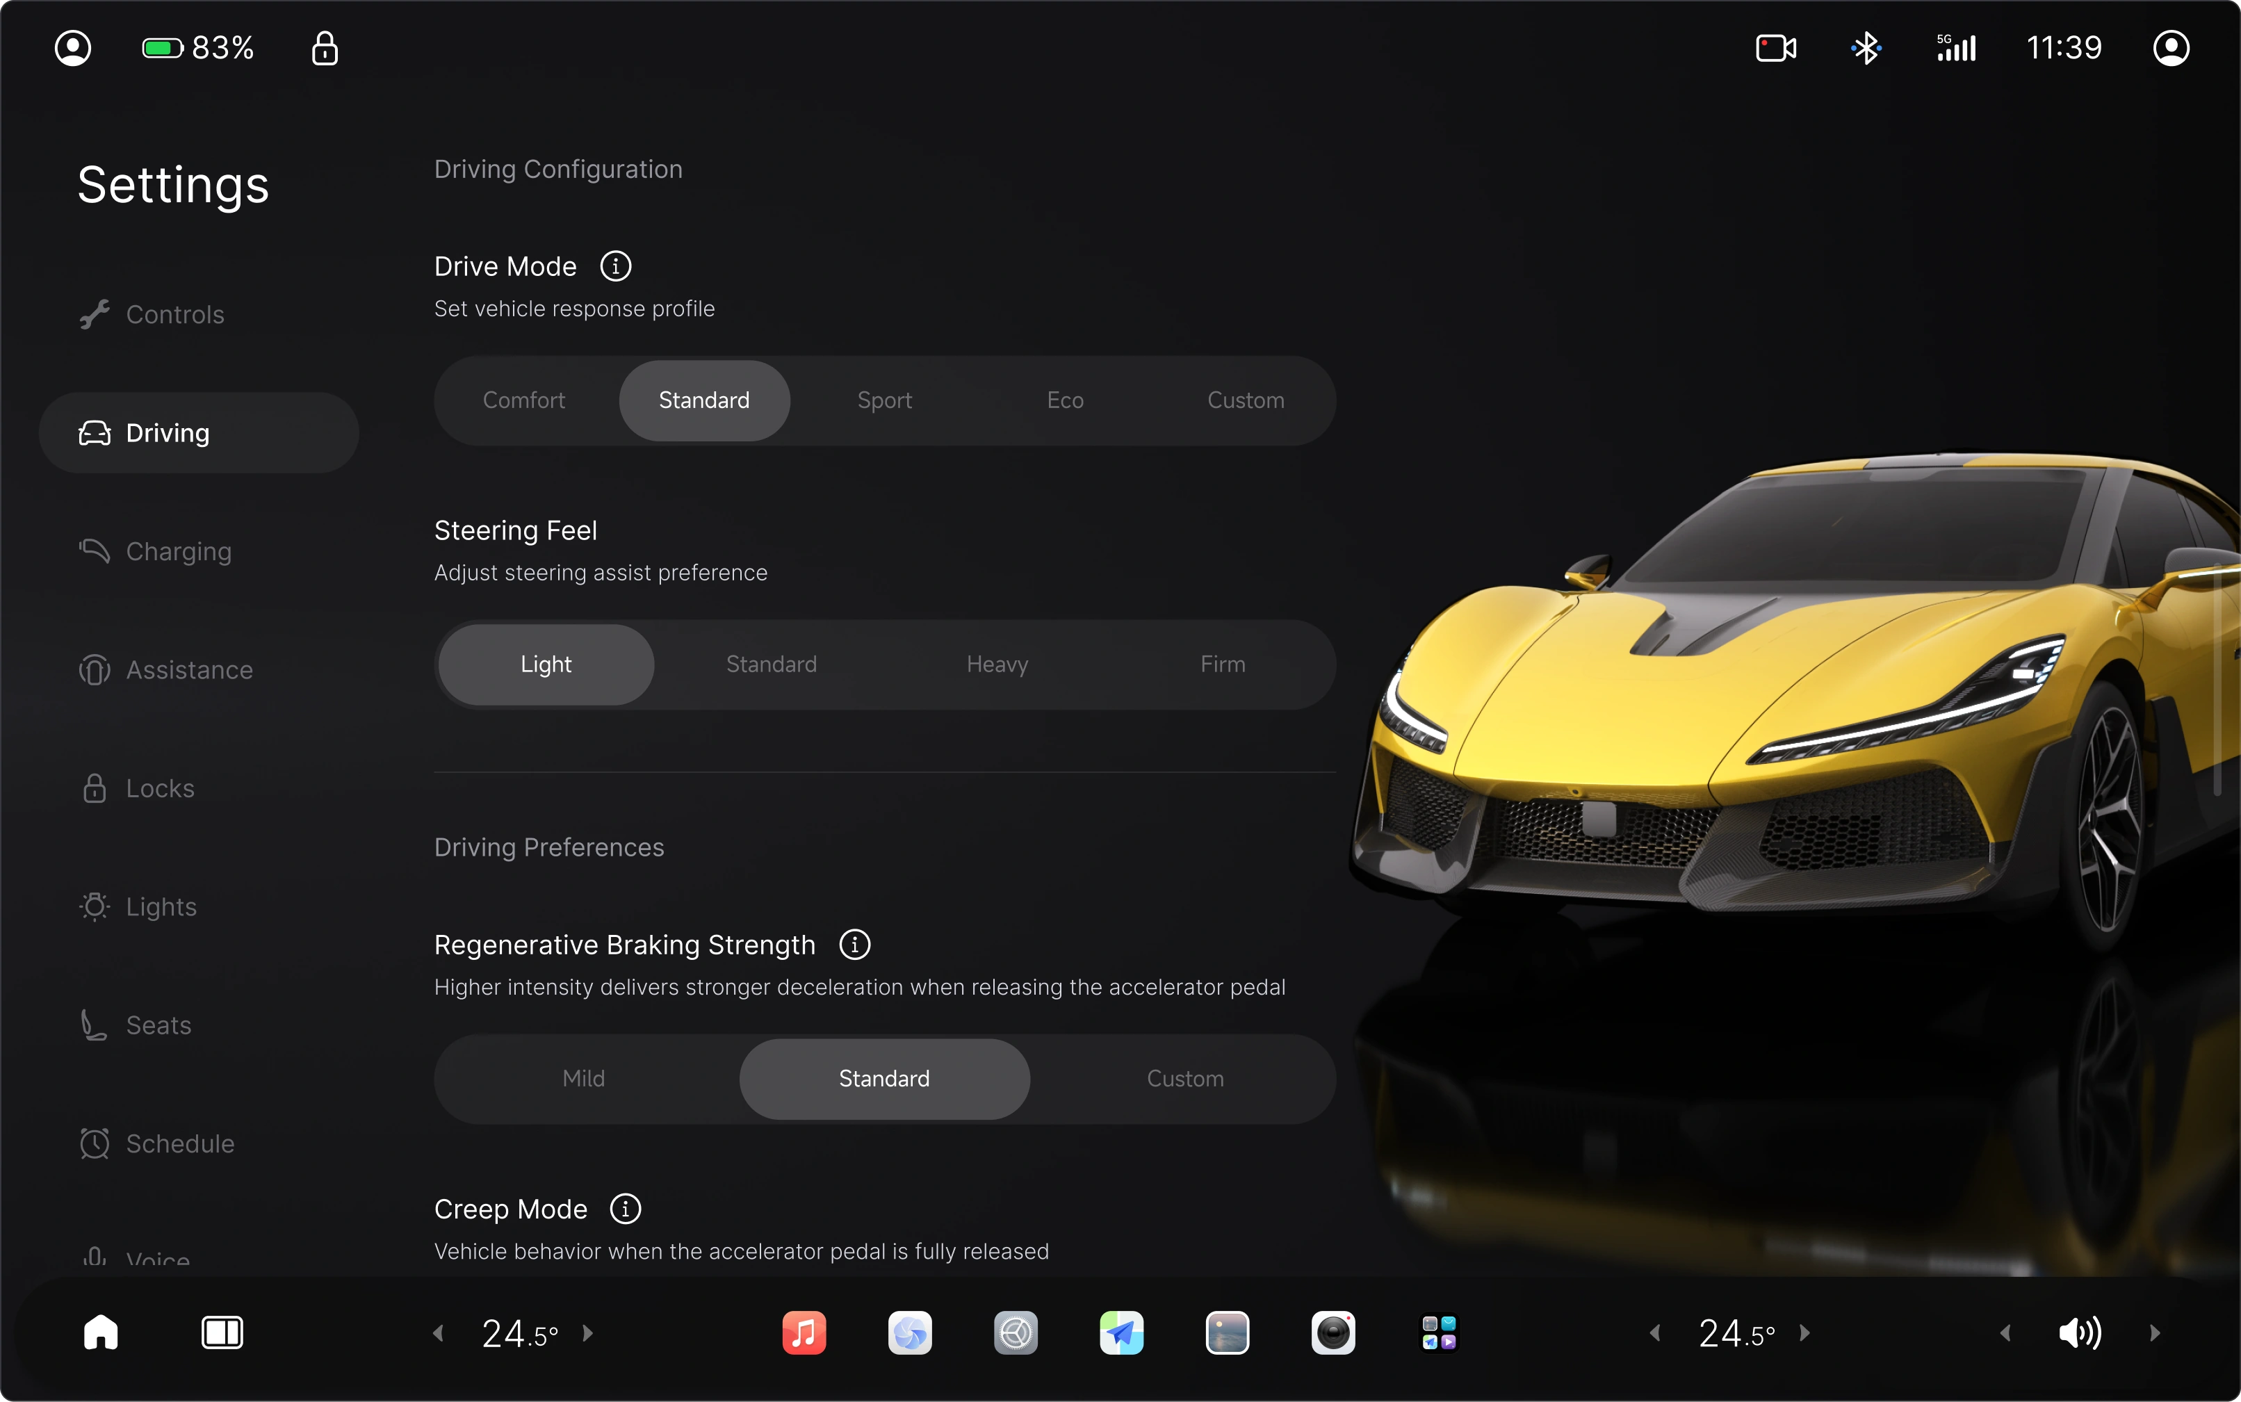Viewport: 2241px width, 1402px height.
Task: Decrease the right temperature
Action: coord(1655,1332)
